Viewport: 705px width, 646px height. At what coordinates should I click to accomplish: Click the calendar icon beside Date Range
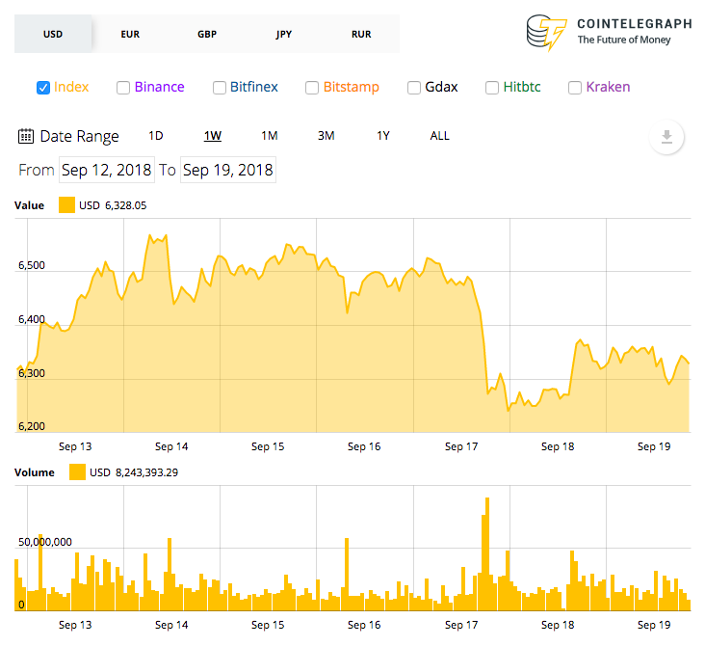(x=26, y=136)
